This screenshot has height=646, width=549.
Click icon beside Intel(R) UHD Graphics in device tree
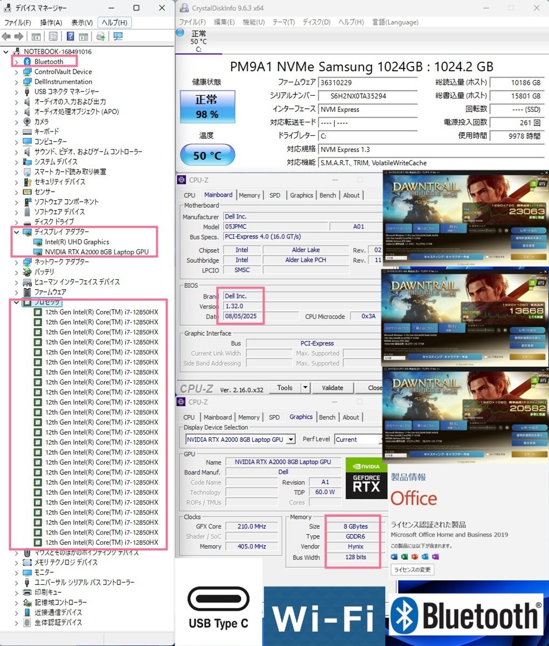click(38, 242)
